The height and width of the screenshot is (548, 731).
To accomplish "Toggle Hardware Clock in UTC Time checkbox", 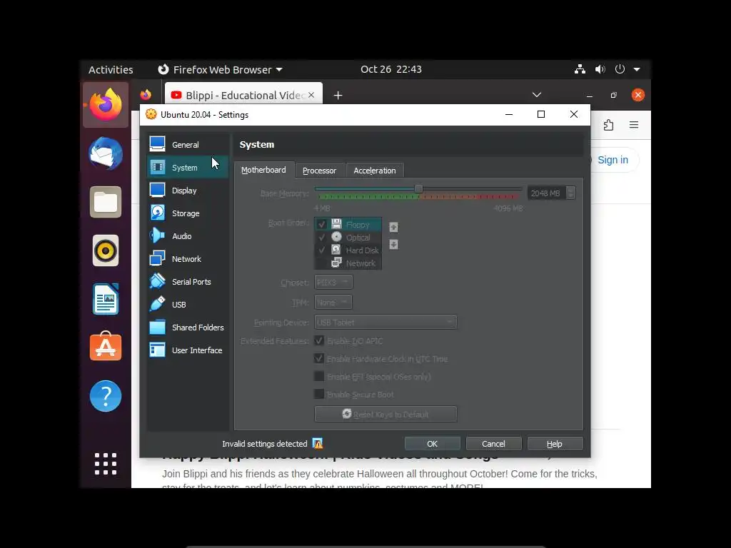I will click(319, 358).
